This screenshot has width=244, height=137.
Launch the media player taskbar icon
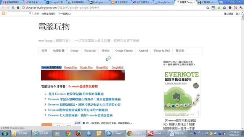[57, 134]
